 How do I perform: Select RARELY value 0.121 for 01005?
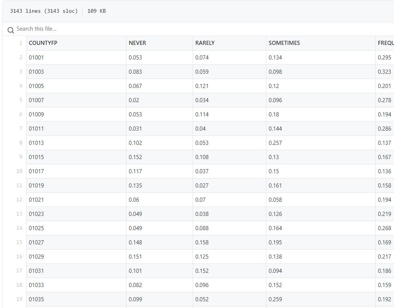click(x=229, y=86)
